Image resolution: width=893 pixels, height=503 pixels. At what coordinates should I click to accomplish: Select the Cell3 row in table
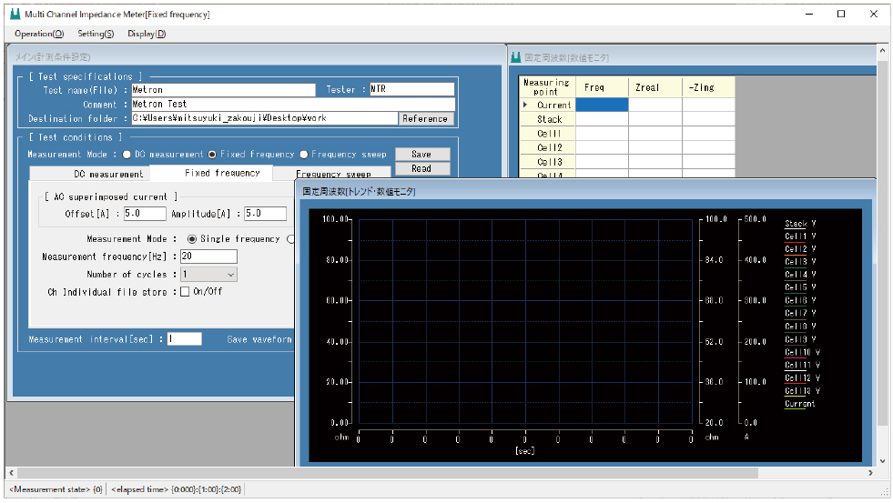coord(550,162)
